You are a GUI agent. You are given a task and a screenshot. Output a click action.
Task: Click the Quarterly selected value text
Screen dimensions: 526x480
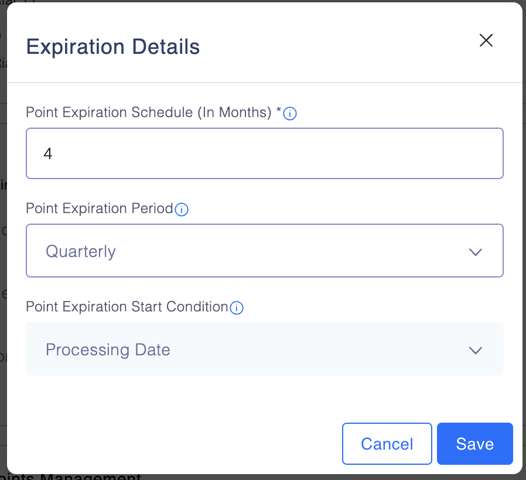(81, 252)
